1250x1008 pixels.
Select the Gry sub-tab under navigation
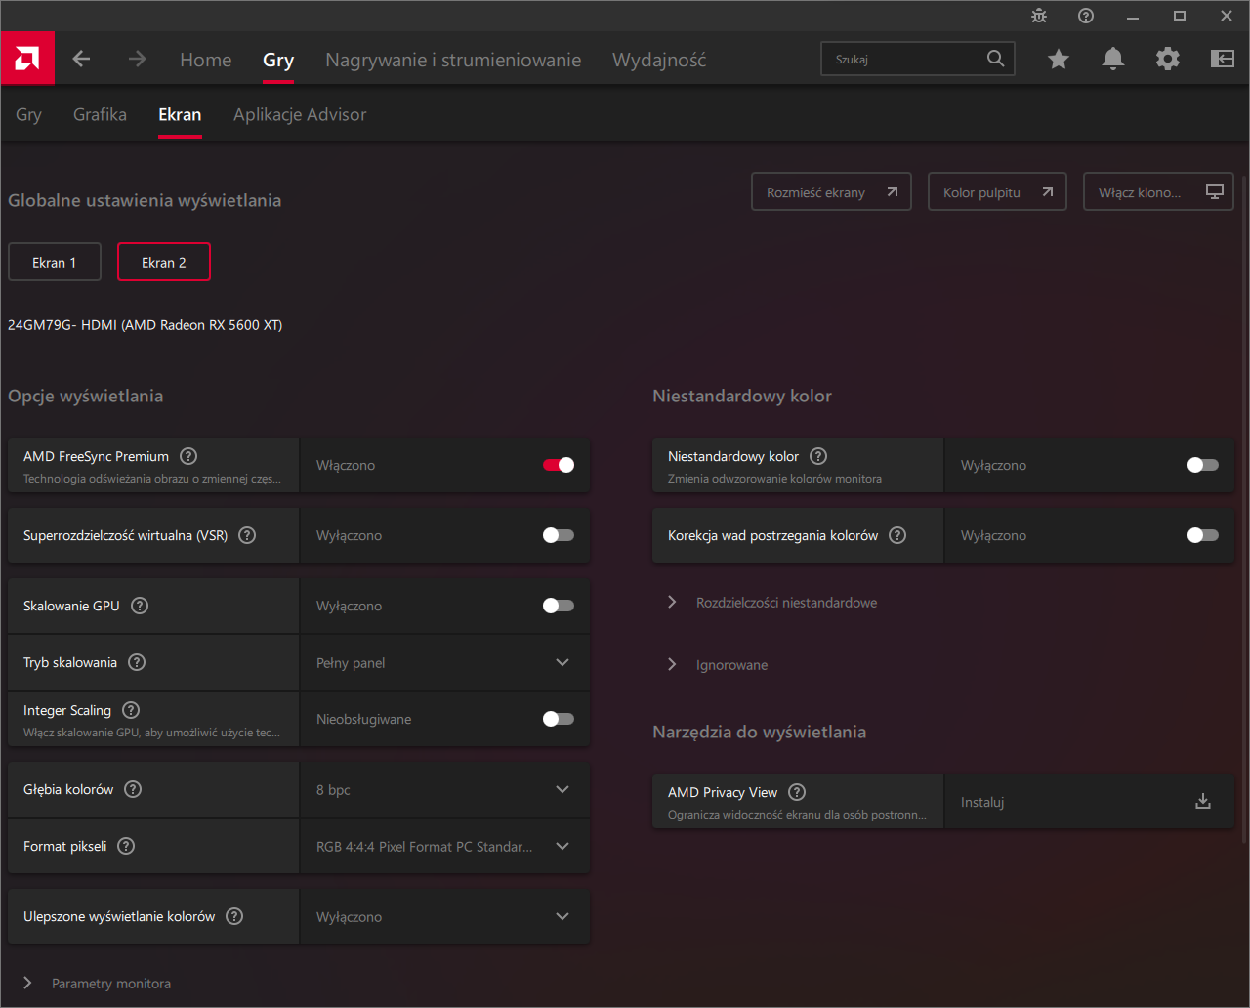(x=28, y=114)
